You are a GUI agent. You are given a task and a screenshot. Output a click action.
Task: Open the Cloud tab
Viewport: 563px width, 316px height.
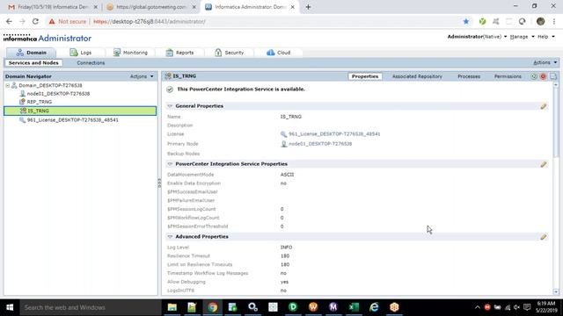[x=278, y=53]
